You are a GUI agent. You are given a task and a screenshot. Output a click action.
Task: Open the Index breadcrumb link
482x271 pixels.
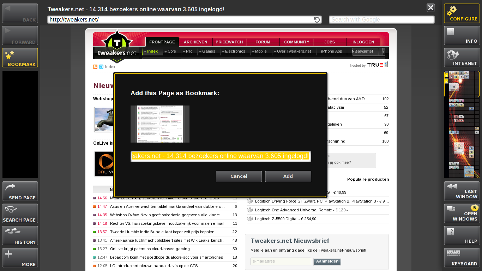click(x=110, y=67)
